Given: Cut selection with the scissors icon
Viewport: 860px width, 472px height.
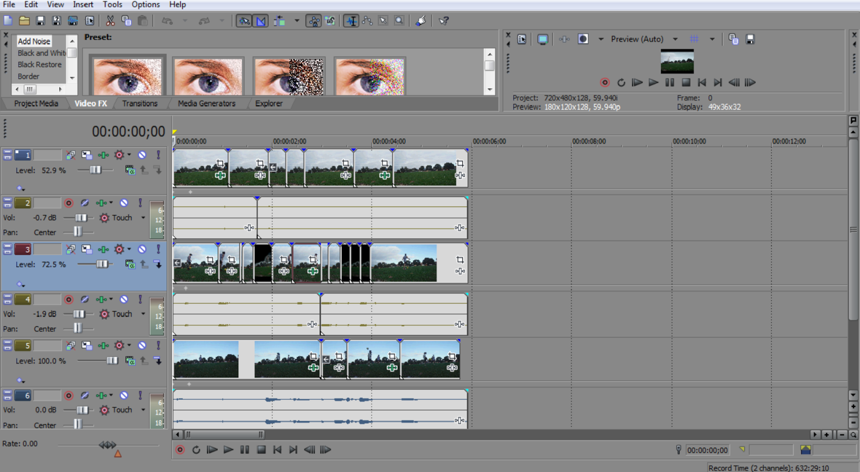Looking at the screenshot, I should click(110, 20).
